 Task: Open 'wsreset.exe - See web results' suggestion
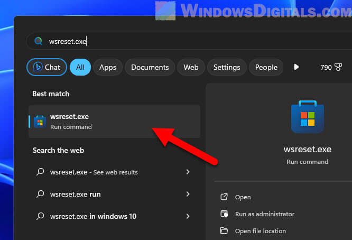(x=115, y=172)
